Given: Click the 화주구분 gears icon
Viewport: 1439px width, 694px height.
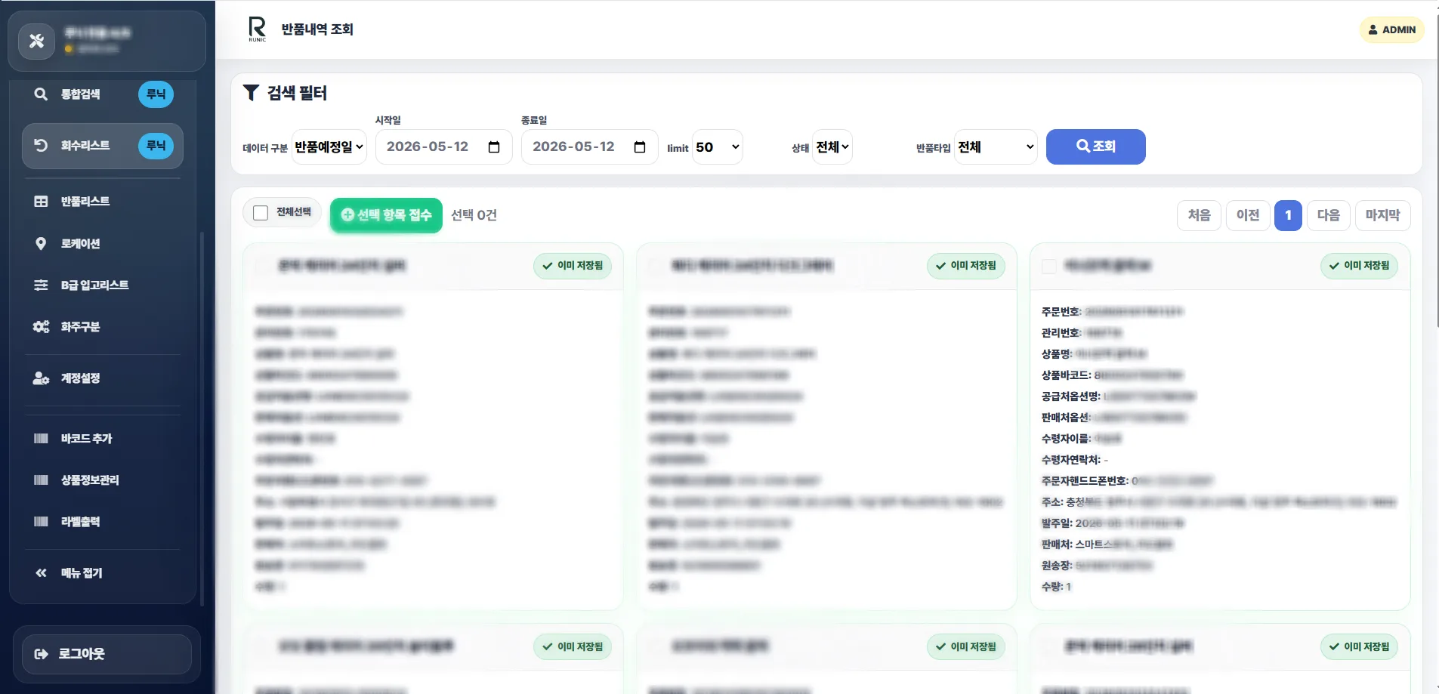Looking at the screenshot, I should [41, 327].
